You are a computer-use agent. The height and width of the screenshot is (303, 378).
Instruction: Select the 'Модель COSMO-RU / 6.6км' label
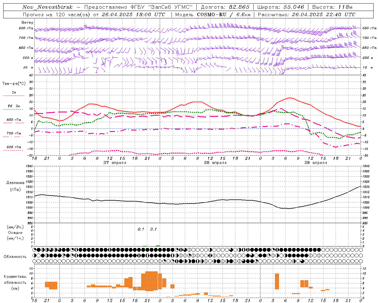pyautogui.click(x=213, y=14)
